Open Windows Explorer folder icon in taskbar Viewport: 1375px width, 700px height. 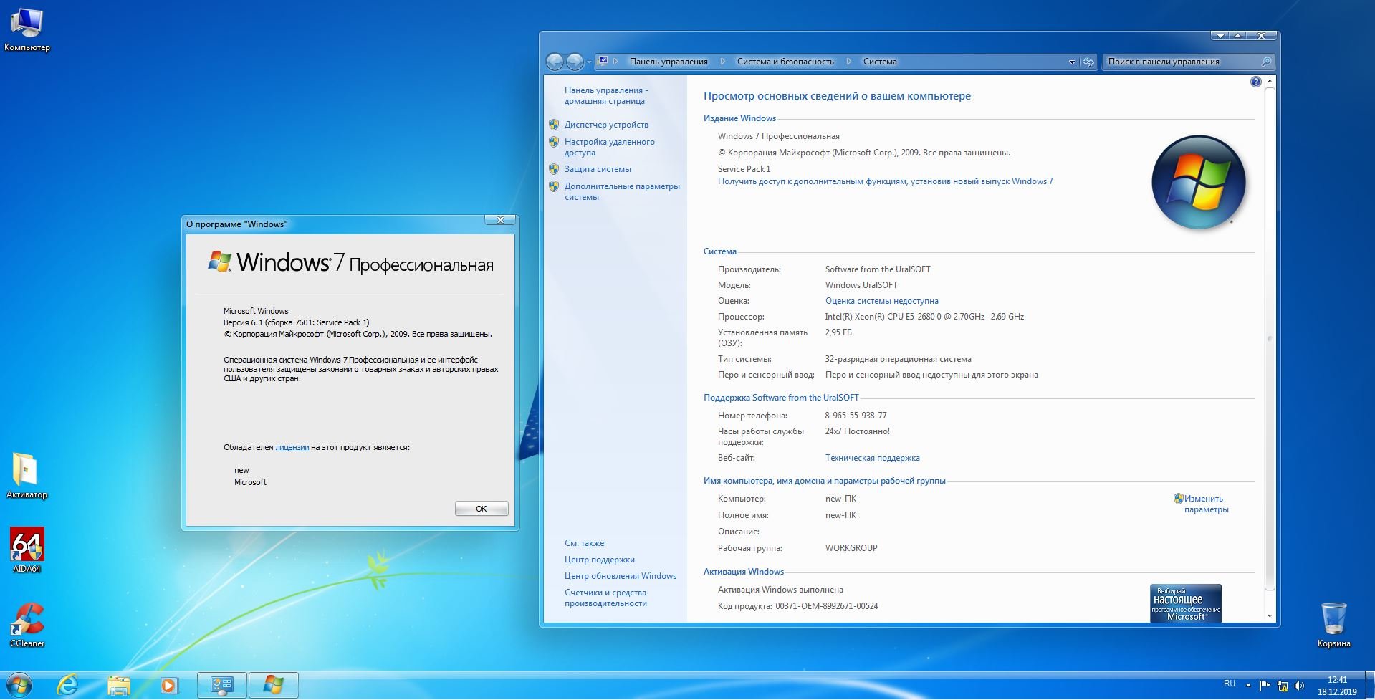click(x=118, y=686)
